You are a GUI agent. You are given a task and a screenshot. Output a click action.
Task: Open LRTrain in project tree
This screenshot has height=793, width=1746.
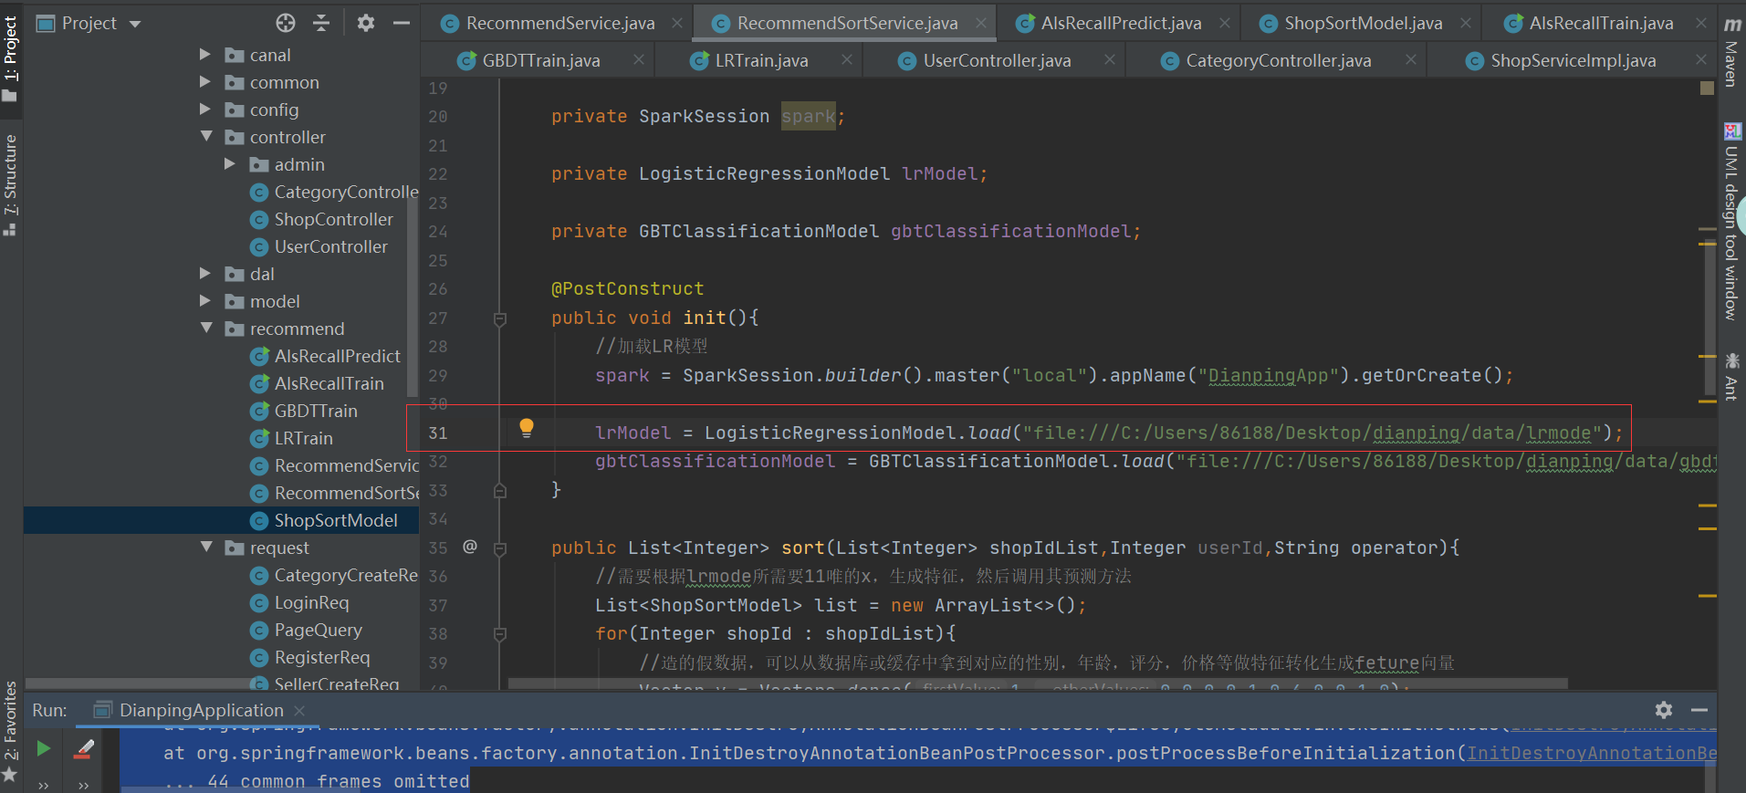pyautogui.click(x=303, y=438)
